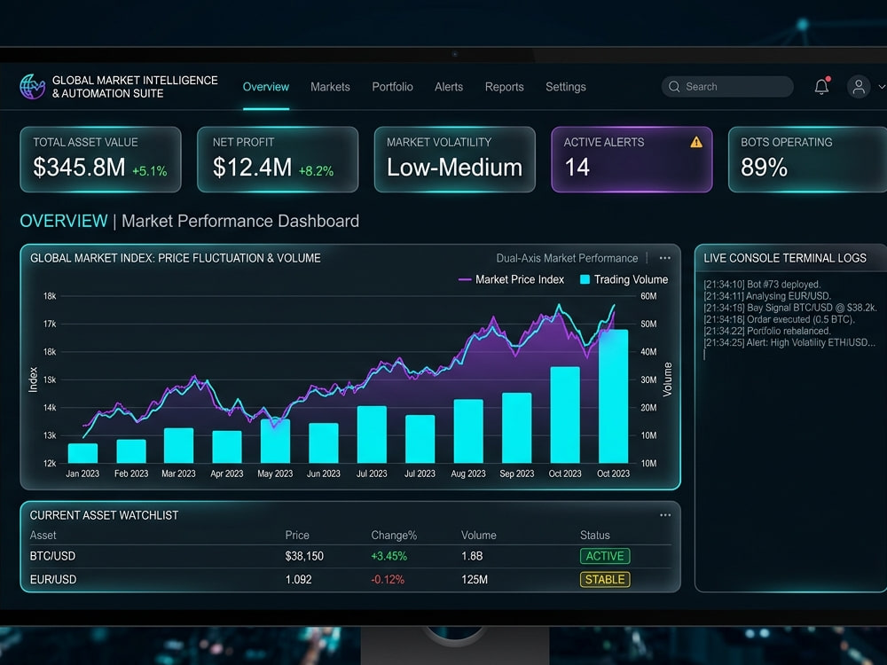Open chart panel three-dot menu
The width and height of the screenshot is (887, 665).
(664, 258)
